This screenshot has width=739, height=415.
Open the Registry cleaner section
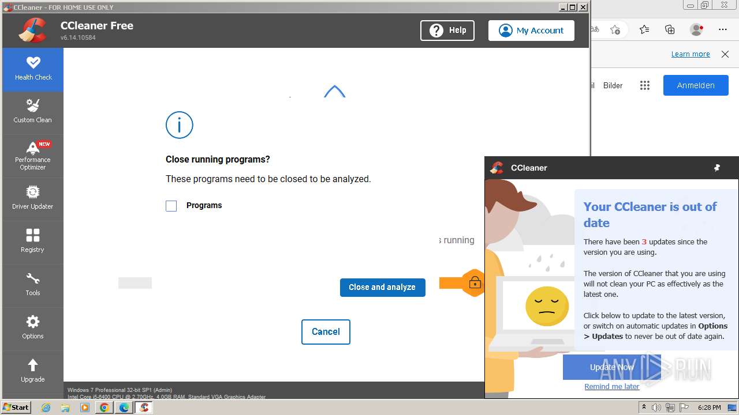[x=33, y=242]
